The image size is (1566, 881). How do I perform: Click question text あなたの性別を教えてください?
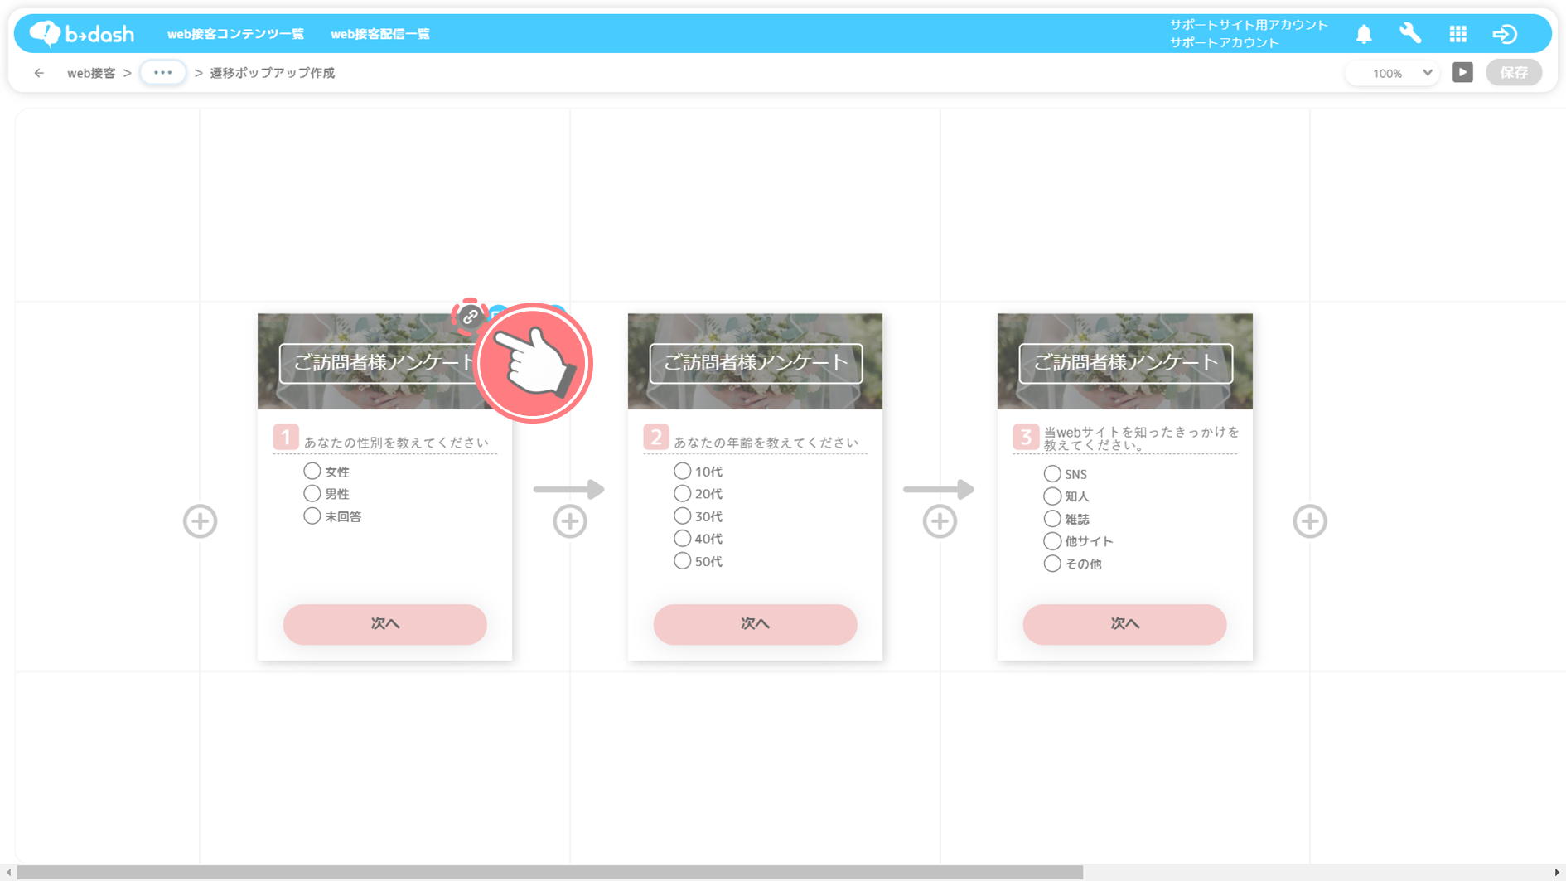coord(396,443)
